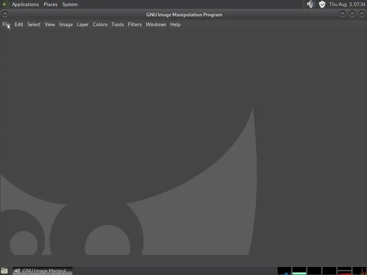Click the CPU graph with blue activity

[284, 271]
